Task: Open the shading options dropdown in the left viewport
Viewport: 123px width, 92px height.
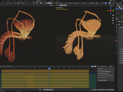Action: coord(54,3)
